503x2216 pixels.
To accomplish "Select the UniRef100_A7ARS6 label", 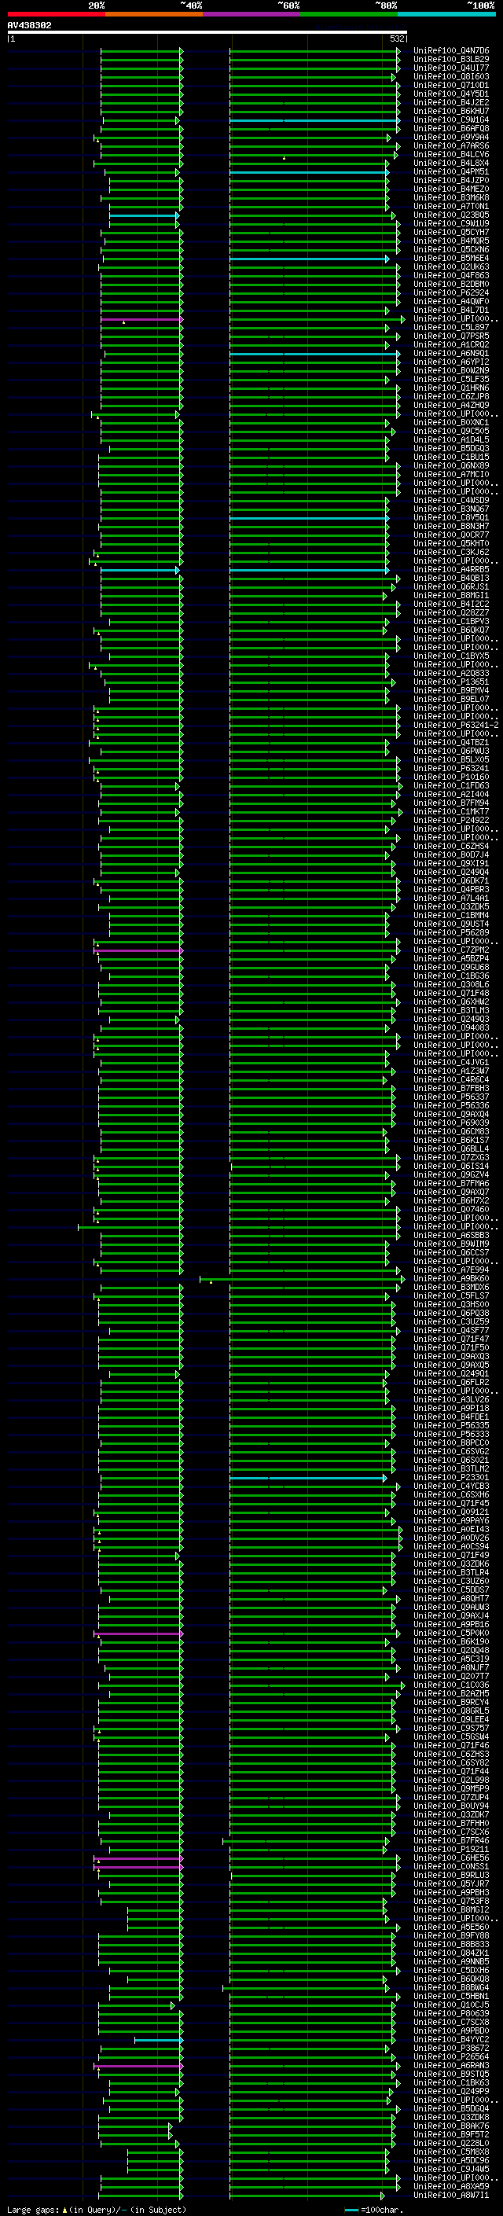I will 451,146.
